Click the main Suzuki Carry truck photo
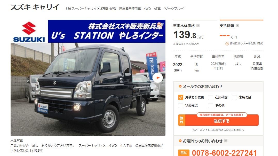 (x=88, y=89)
